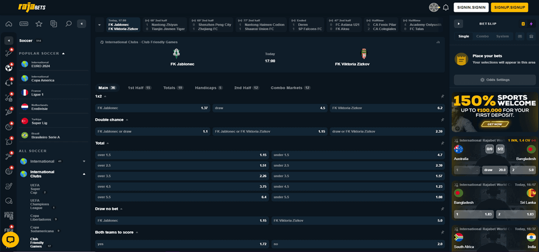Open Nantong Zhiyun vs Tianjin match card
This screenshot has height=252, width=539.
tap(165, 25)
